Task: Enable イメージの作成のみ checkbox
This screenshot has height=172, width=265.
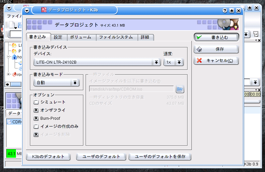Action: (36, 126)
